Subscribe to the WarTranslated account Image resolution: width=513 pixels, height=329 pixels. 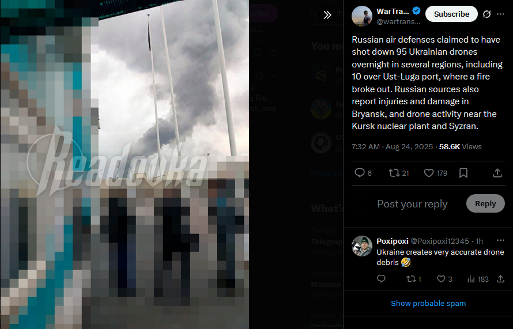[x=451, y=14]
